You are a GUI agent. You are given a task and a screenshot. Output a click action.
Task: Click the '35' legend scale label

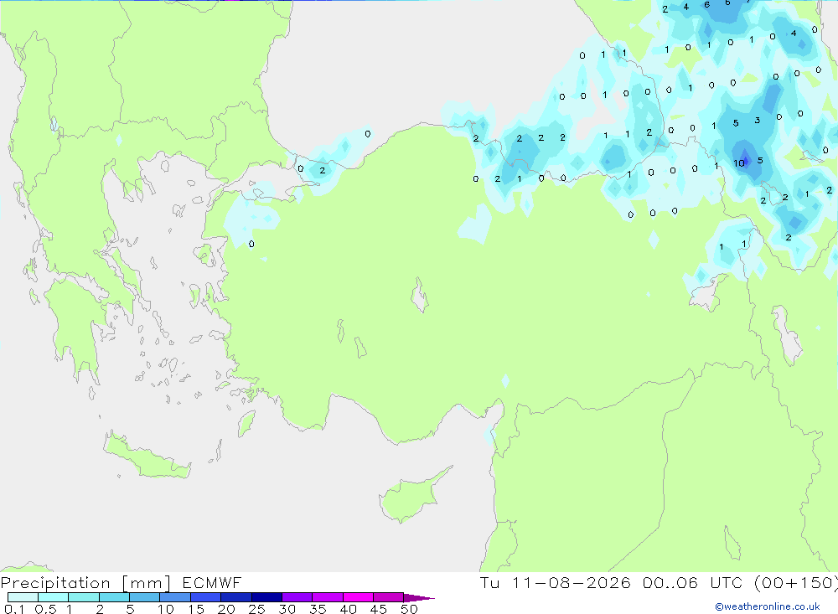tap(318, 609)
